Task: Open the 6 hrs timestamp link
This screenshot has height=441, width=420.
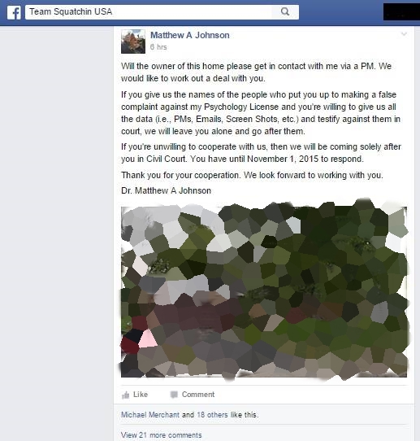Action: click(x=158, y=47)
